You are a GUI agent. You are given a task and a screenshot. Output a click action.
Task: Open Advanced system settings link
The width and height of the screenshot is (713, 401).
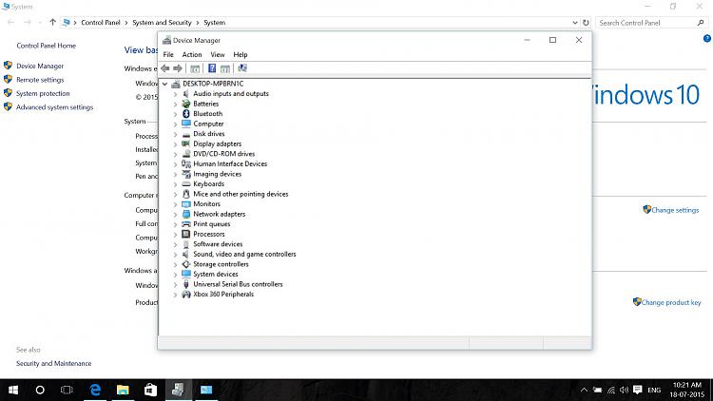pos(54,107)
